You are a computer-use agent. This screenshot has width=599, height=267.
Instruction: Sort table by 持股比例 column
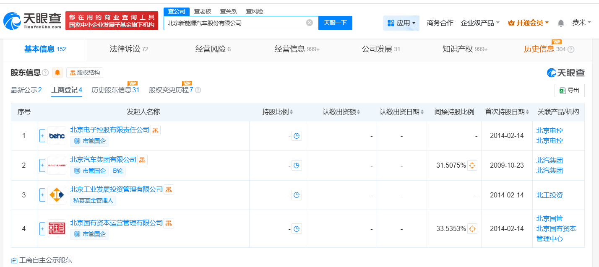(x=277, y=112)
